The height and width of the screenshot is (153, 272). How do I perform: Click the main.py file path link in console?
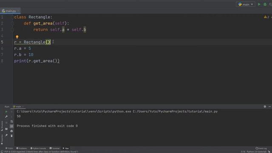175,111
